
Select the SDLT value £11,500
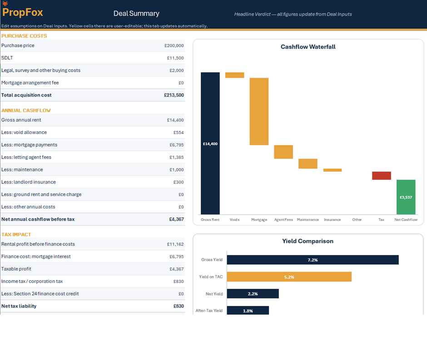point(175,58)
